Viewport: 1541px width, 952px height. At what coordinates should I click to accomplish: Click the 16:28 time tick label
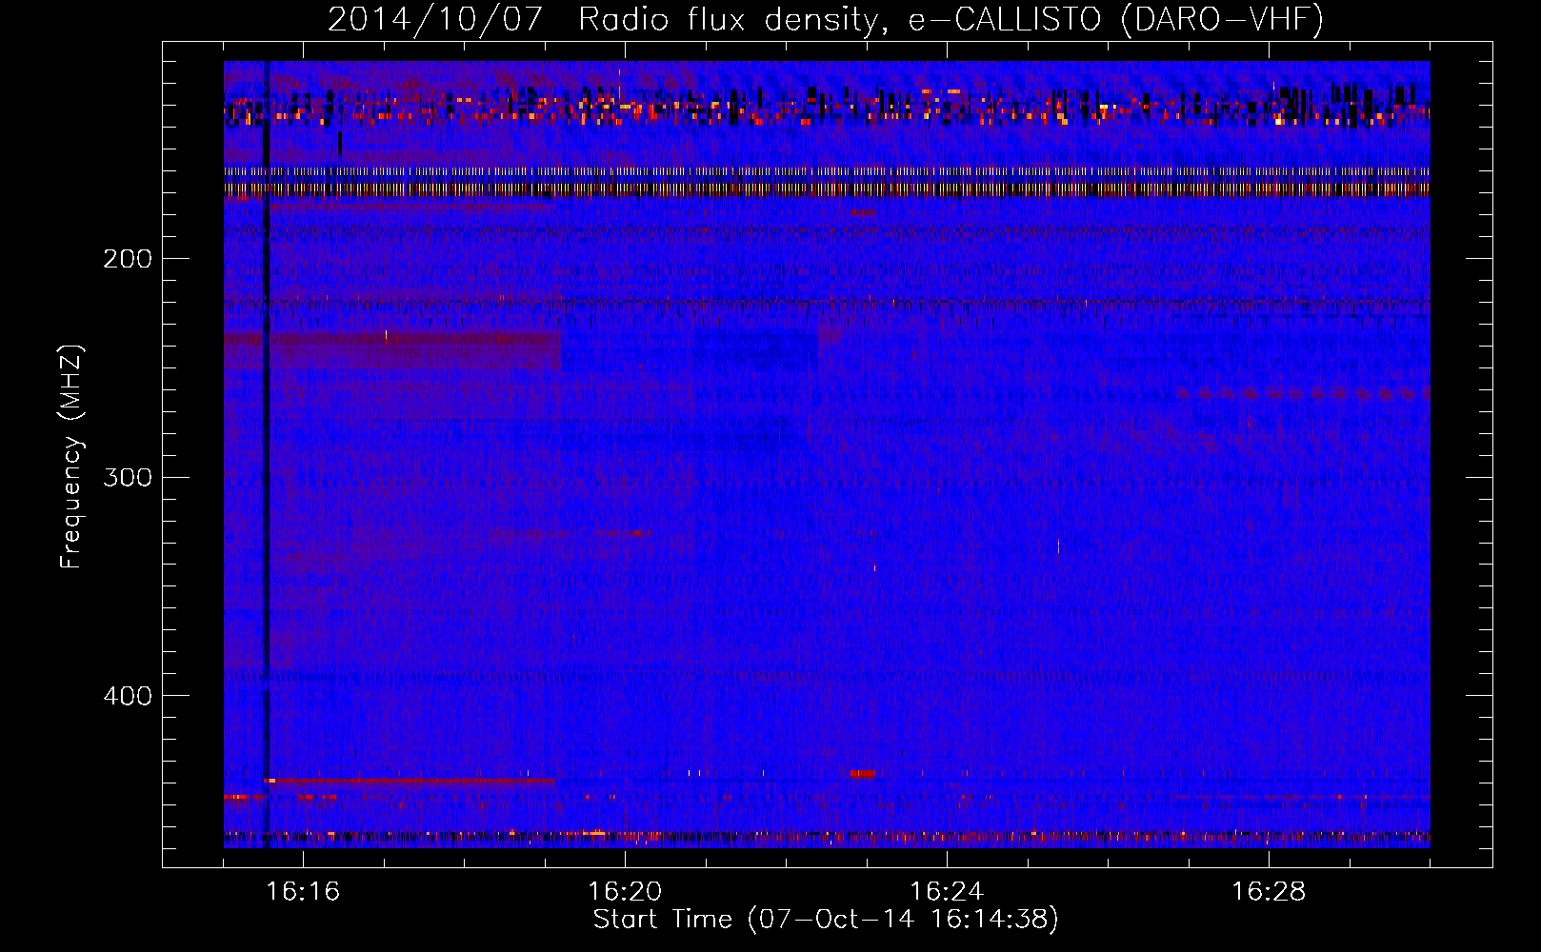coord(1269,891)
